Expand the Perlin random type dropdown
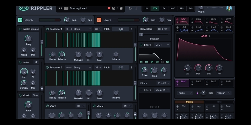 pyautogui.click(x=185, y=93)
